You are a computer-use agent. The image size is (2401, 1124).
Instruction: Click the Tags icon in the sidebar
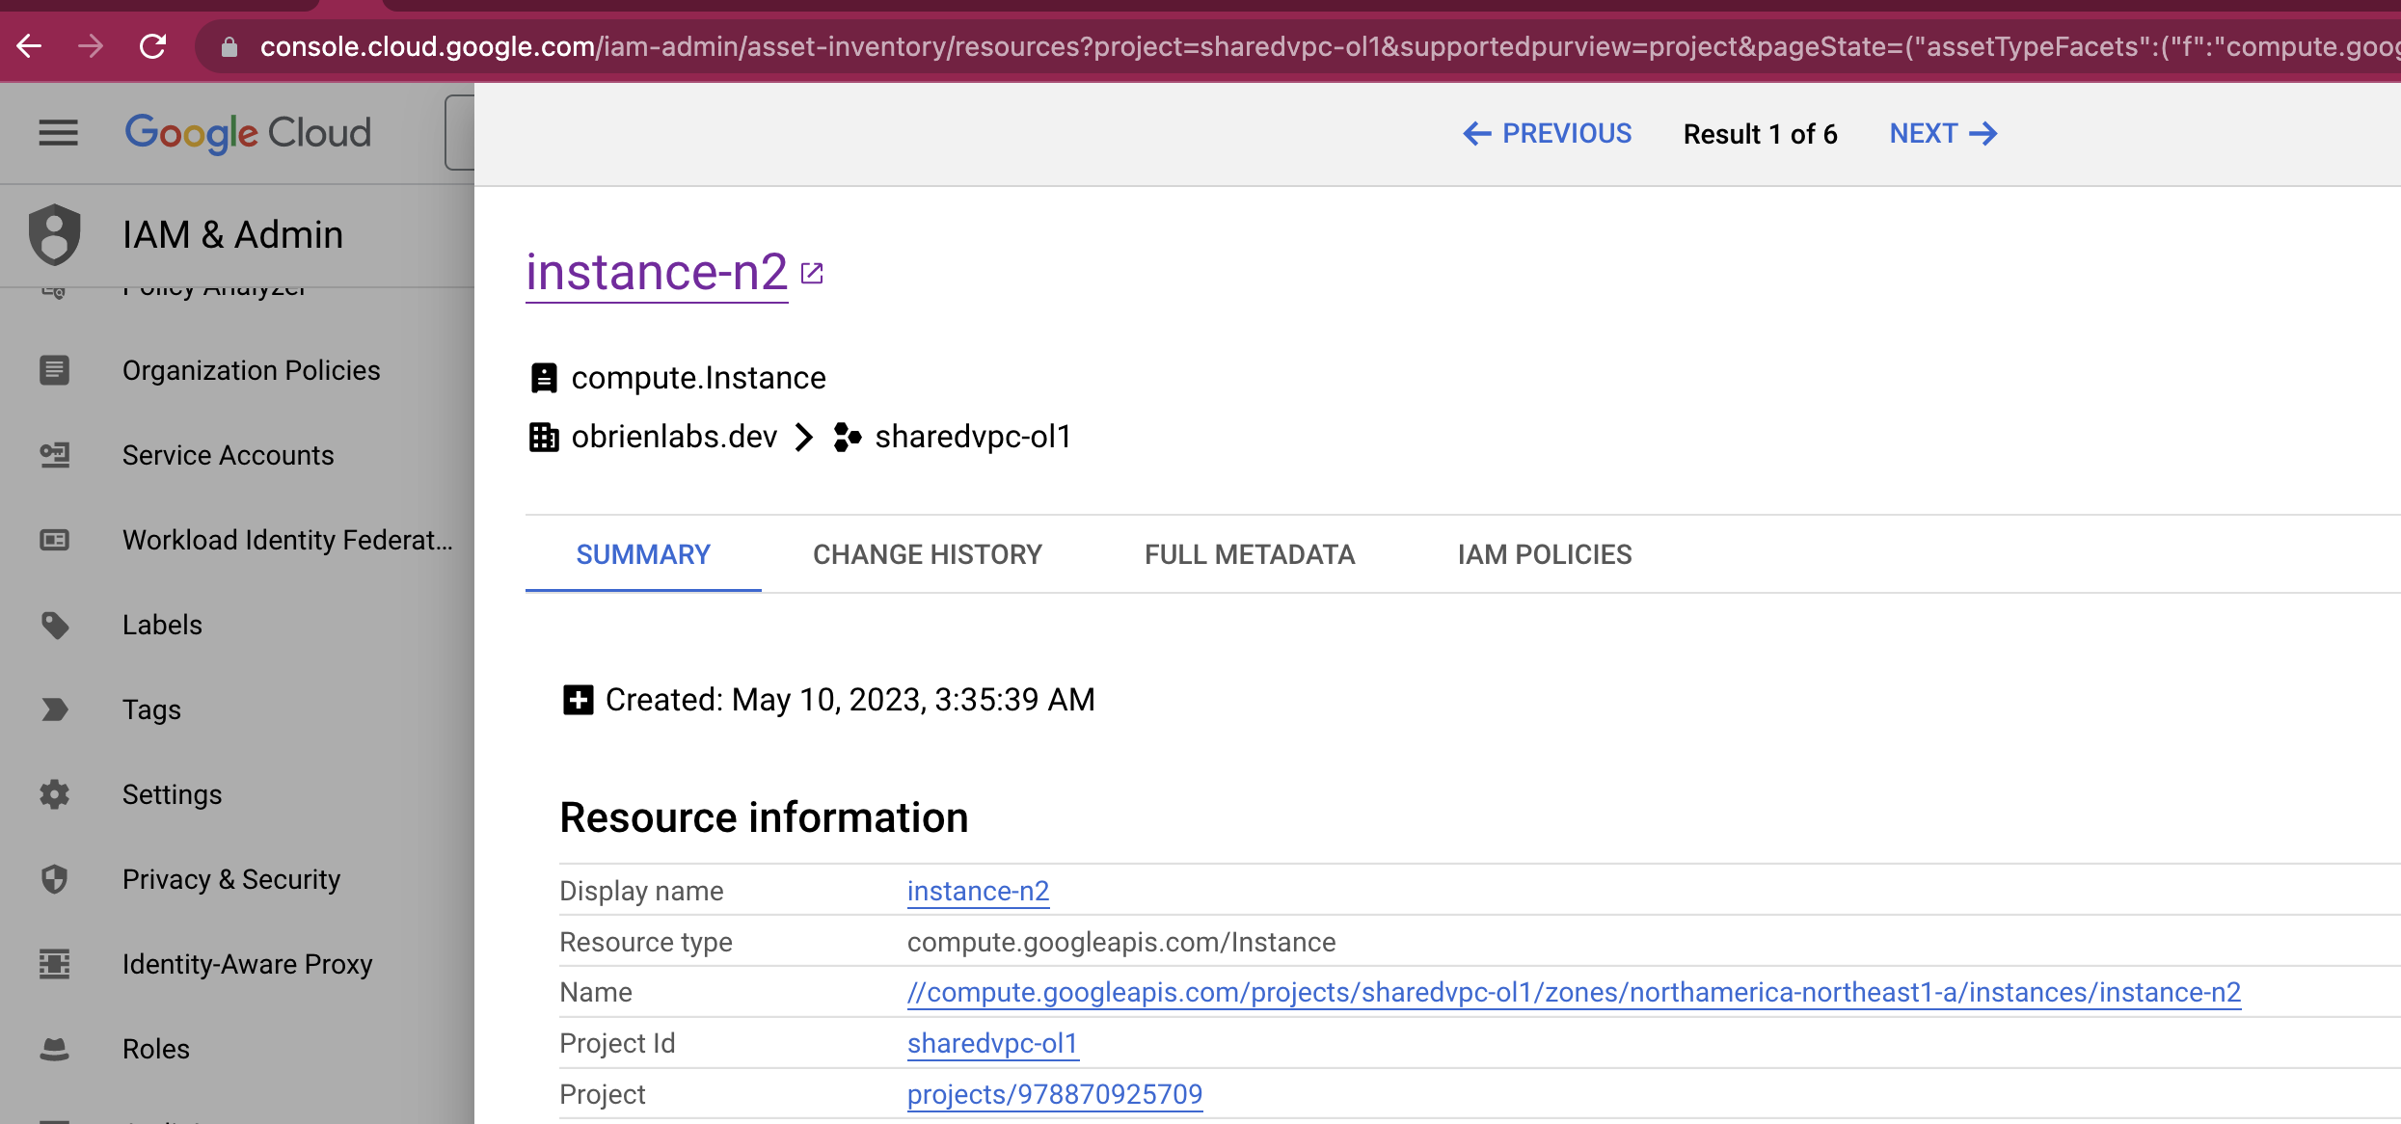(x=55, y=709)
